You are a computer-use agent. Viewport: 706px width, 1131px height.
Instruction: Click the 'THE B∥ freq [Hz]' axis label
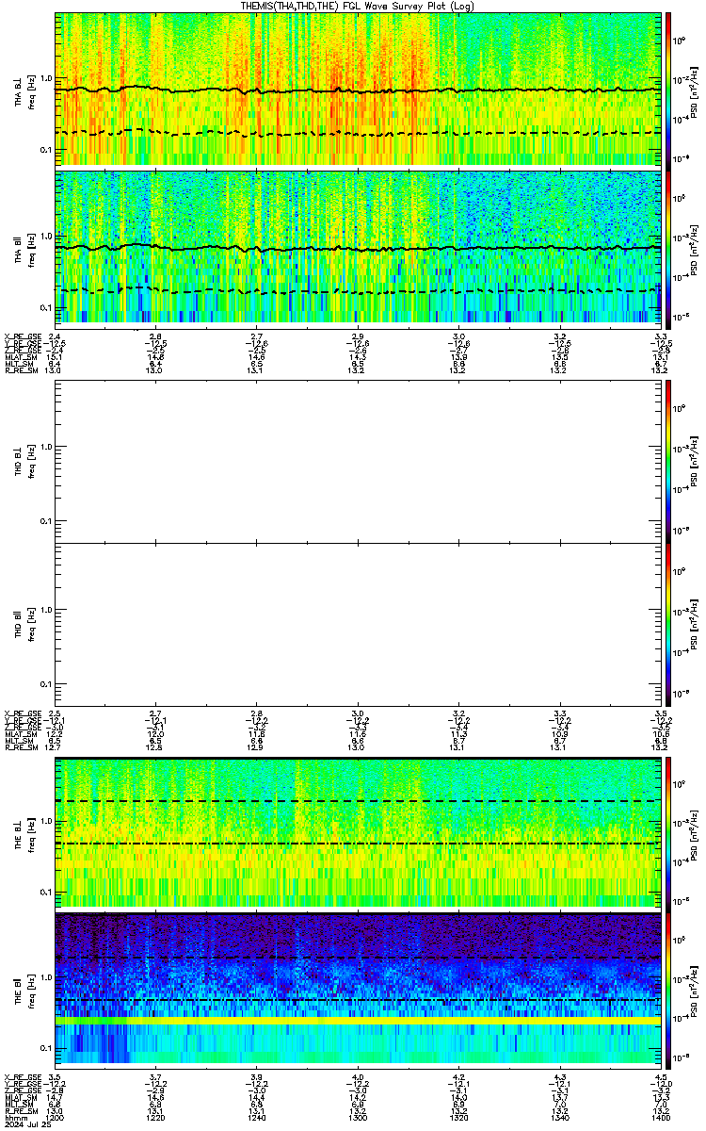pyautogui.click(x=24, y=990)
